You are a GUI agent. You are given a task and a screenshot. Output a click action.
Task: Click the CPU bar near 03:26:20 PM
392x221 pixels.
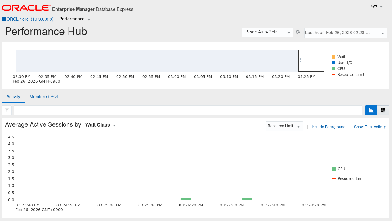pos(186,199)
